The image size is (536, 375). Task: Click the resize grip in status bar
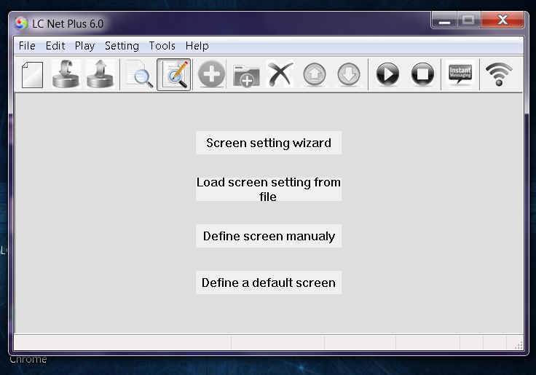[x=519, y=345]
